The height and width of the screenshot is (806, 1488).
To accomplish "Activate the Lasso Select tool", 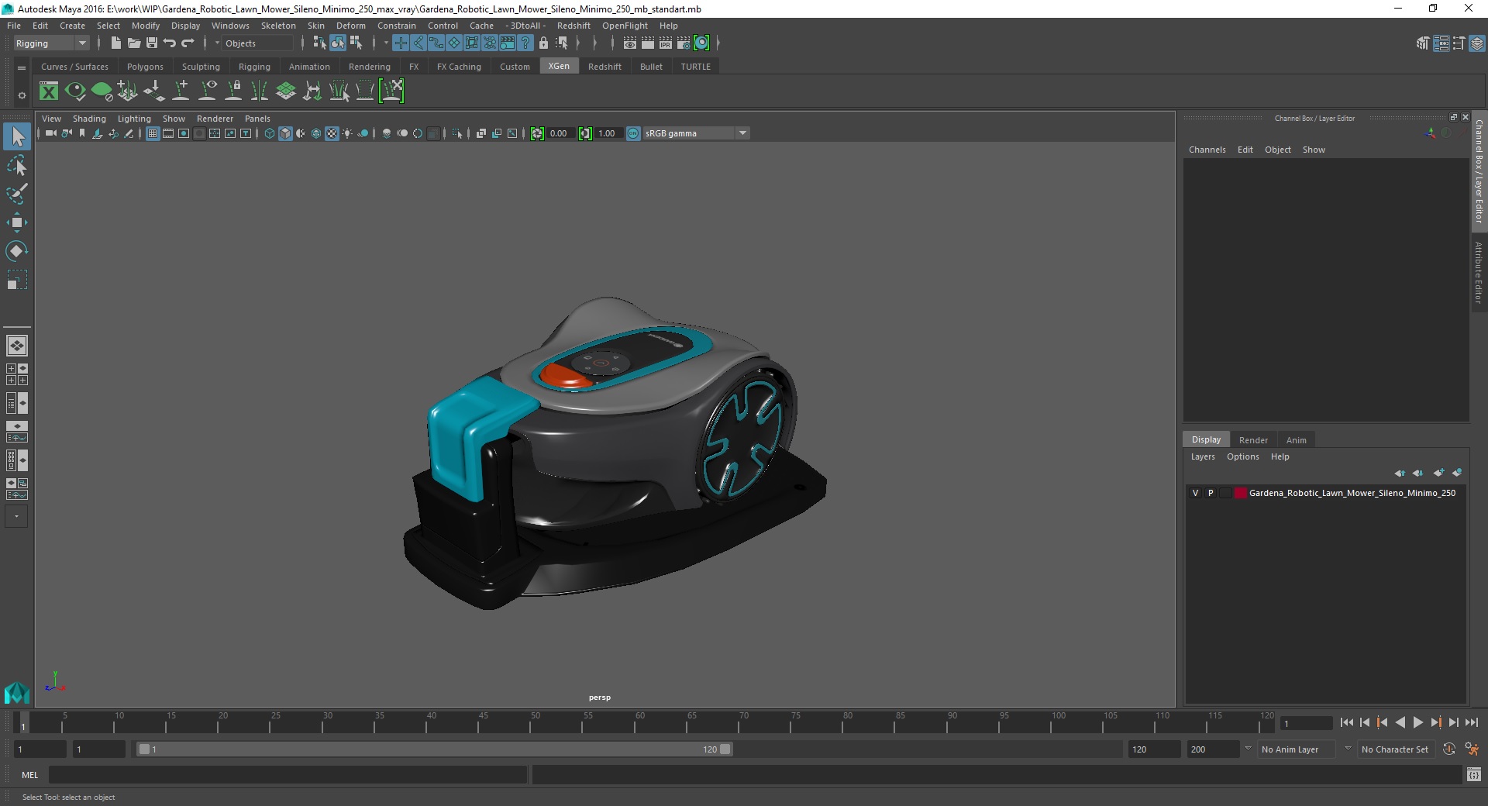I will (x=17, y=166).
